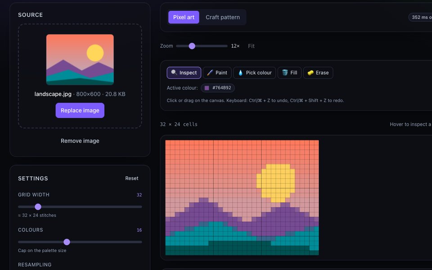
Task: Activate the Fill bucket tool
Action: 289,73
